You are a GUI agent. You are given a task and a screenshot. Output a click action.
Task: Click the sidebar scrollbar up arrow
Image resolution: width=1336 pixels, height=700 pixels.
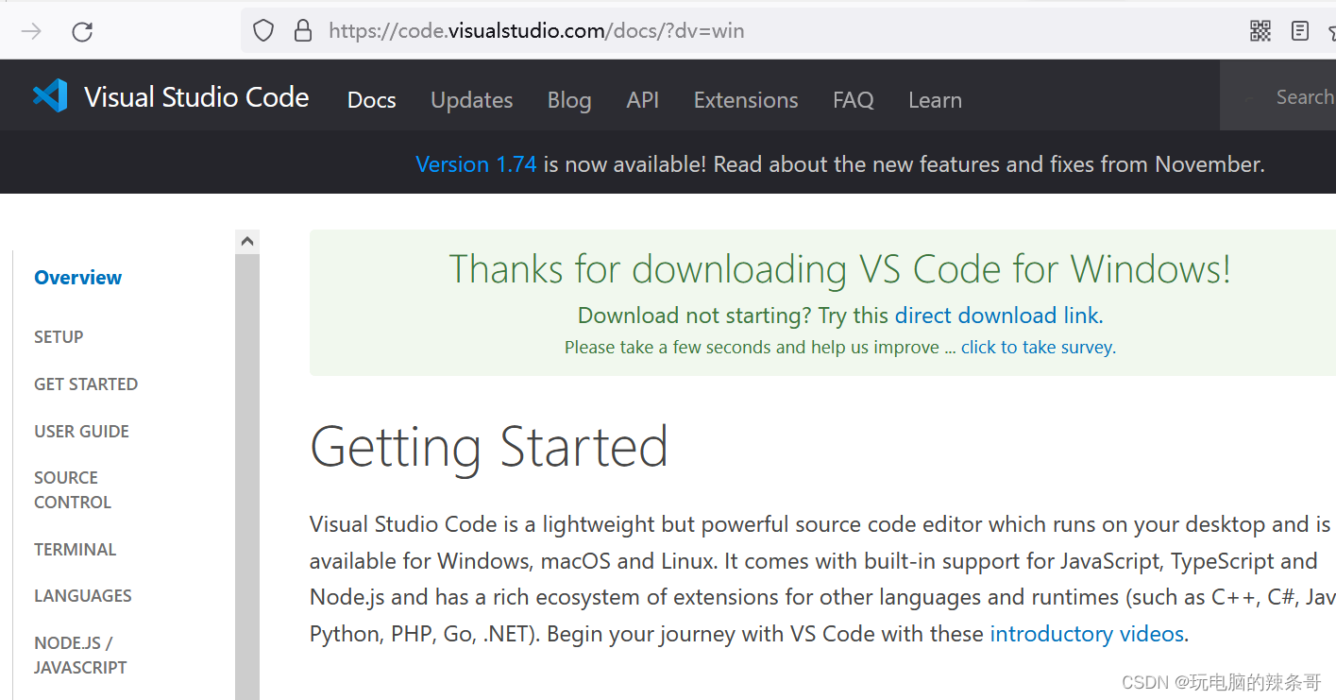point(247,242)
